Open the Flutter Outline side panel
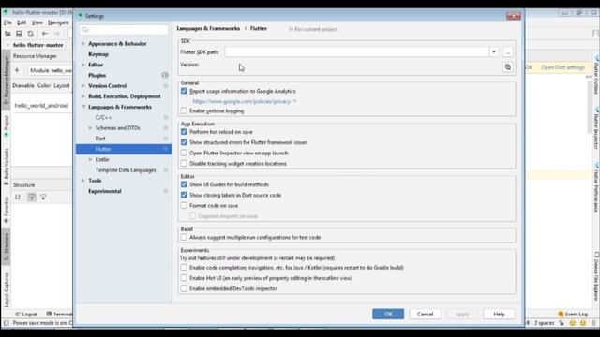 (x=596, y=76)
